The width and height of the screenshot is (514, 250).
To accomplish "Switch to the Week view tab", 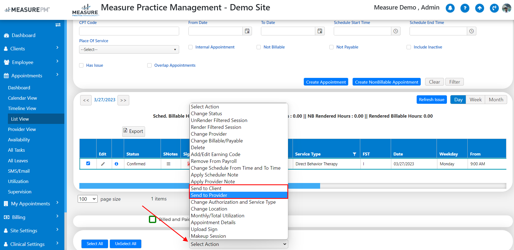I will click(476, 100).
